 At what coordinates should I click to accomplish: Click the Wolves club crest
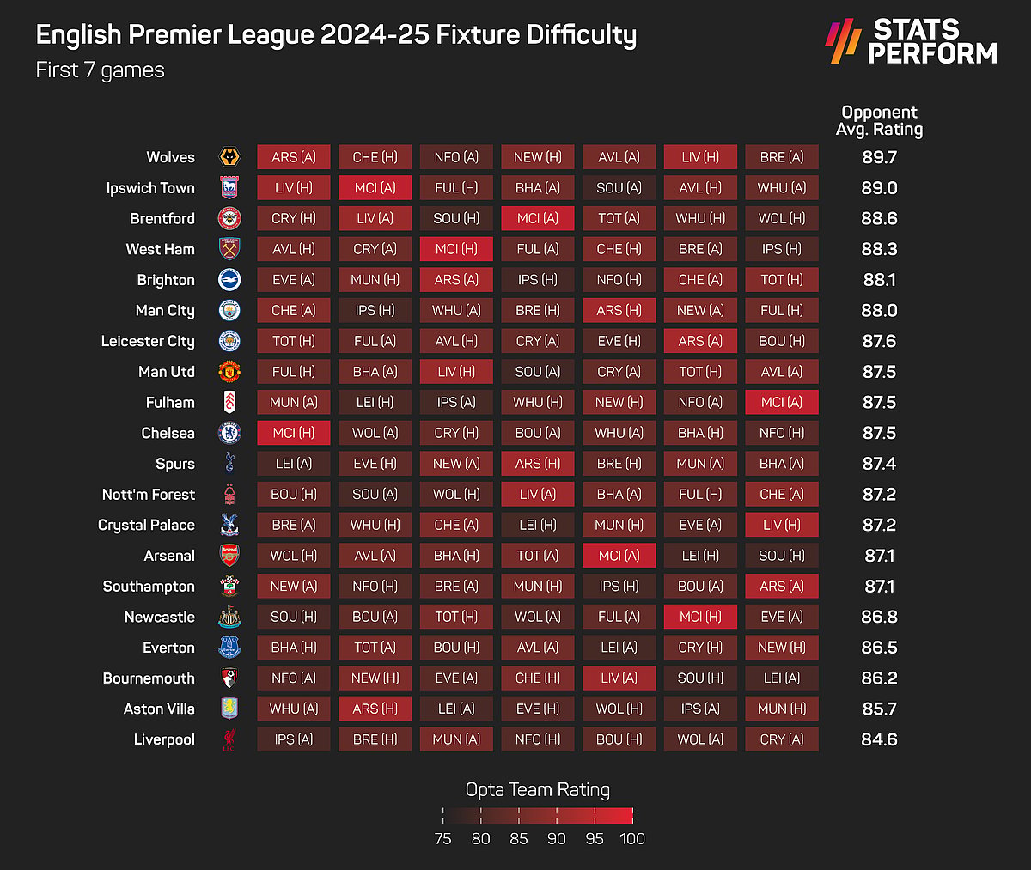(x=229, y=157)
